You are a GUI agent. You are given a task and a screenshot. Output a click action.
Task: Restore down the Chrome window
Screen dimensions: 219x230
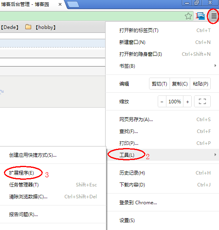click(196, 3)
